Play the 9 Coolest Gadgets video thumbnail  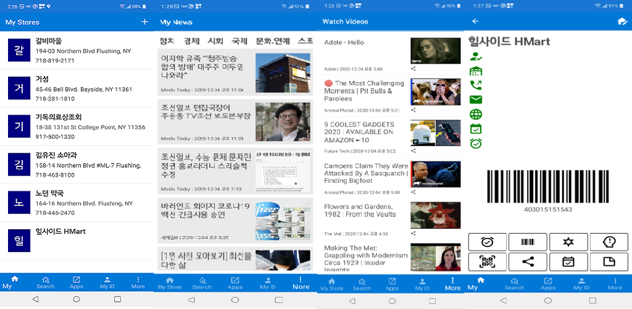click(x=435, y=133)
